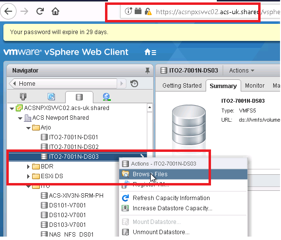This screenshot has height=240, width=281.
Task: Collapse the Arjo folder
Action: coord(28,128)
